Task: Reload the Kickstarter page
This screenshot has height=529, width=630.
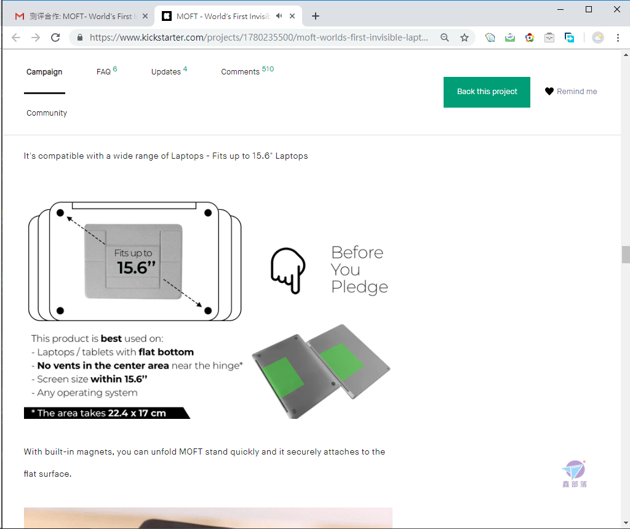Action: coord(55,38)
